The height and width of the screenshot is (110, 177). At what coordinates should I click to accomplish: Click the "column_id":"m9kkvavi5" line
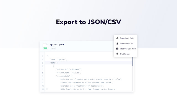pyautogui.click(x=69, y=69)
